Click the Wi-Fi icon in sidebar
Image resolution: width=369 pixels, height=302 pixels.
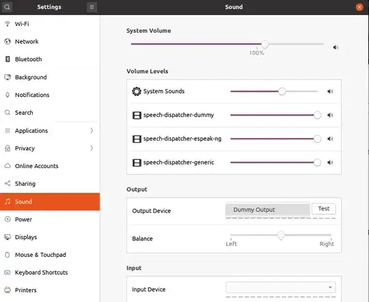8,24
